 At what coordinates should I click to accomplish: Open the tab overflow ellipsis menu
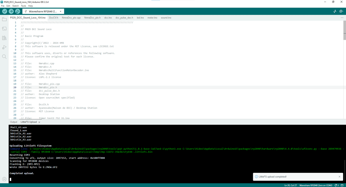pos(342,18)
